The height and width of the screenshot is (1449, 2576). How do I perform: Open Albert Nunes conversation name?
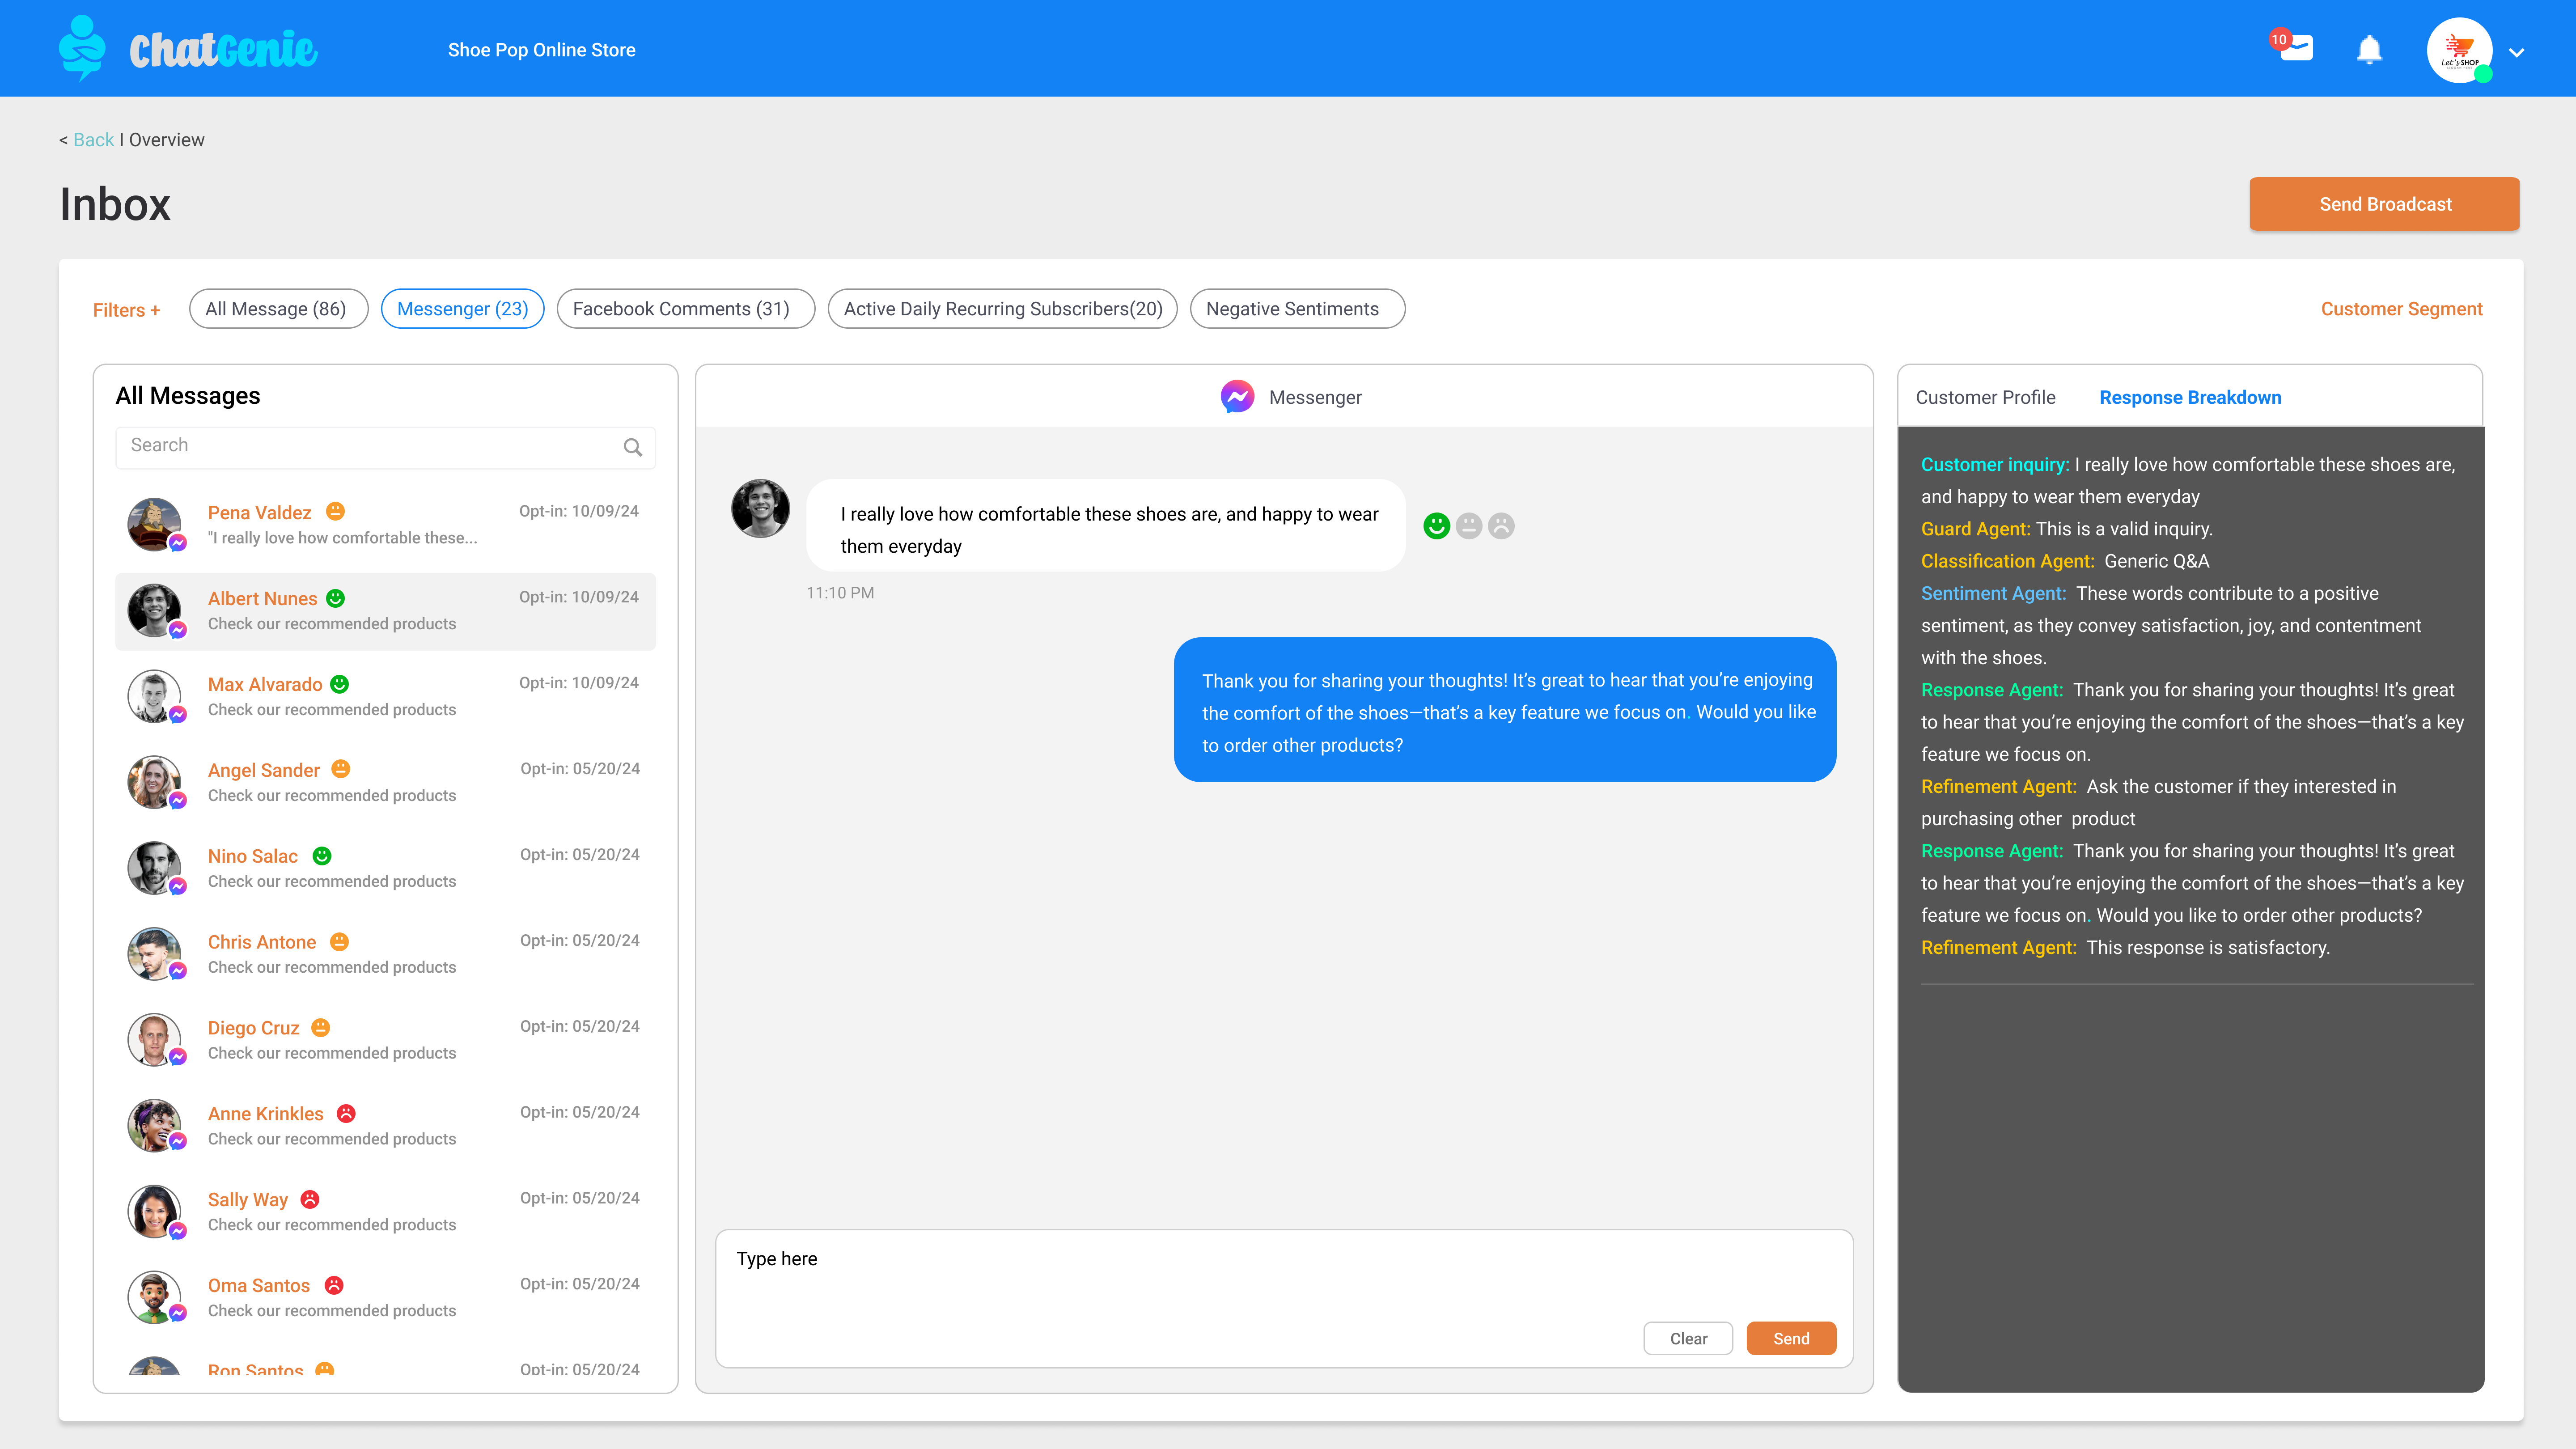262,599
